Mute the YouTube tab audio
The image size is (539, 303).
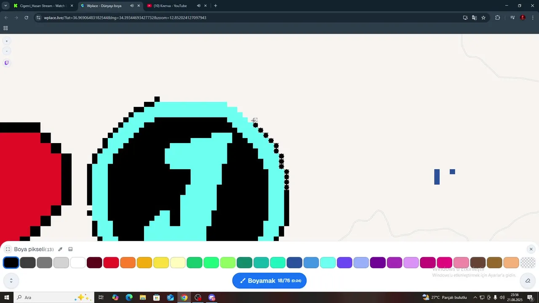coord(198,6)
